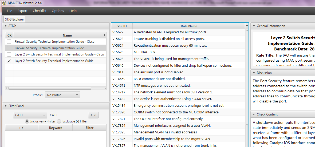Uncheck the Layer 2 Switch STIG checkbox
Screen dimensions: 315x147
(x=9, y=61)
